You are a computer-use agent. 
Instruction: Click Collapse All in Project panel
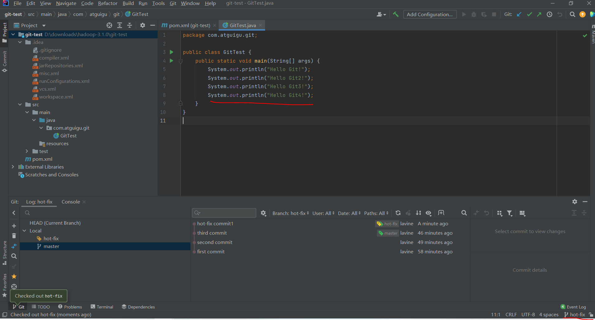[x=130, y=25]
